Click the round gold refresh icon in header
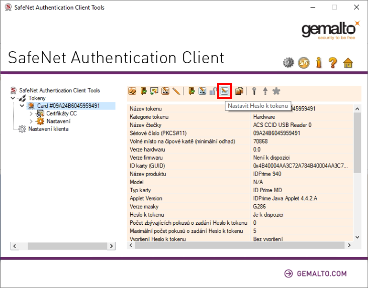 pos(304,63)
